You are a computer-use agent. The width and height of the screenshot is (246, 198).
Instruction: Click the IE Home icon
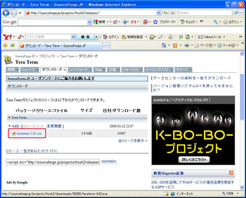point(164,46)
